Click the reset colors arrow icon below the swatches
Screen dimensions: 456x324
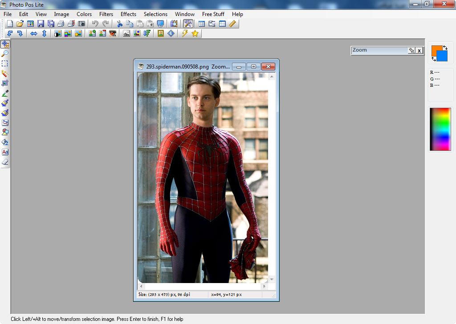point(434,59)
